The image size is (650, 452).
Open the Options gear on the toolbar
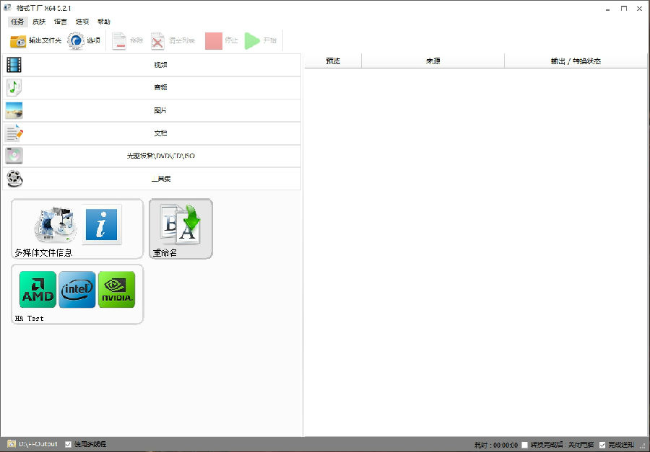pos(74,40)
